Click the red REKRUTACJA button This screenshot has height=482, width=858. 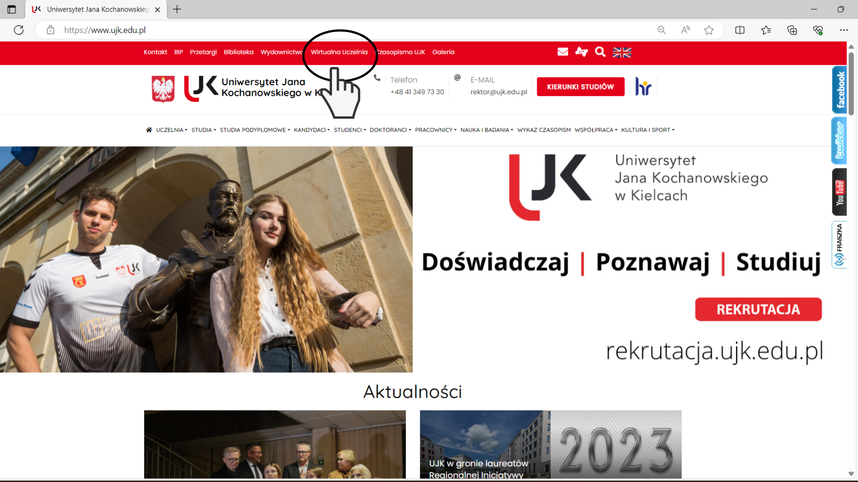tap(758, 309)
